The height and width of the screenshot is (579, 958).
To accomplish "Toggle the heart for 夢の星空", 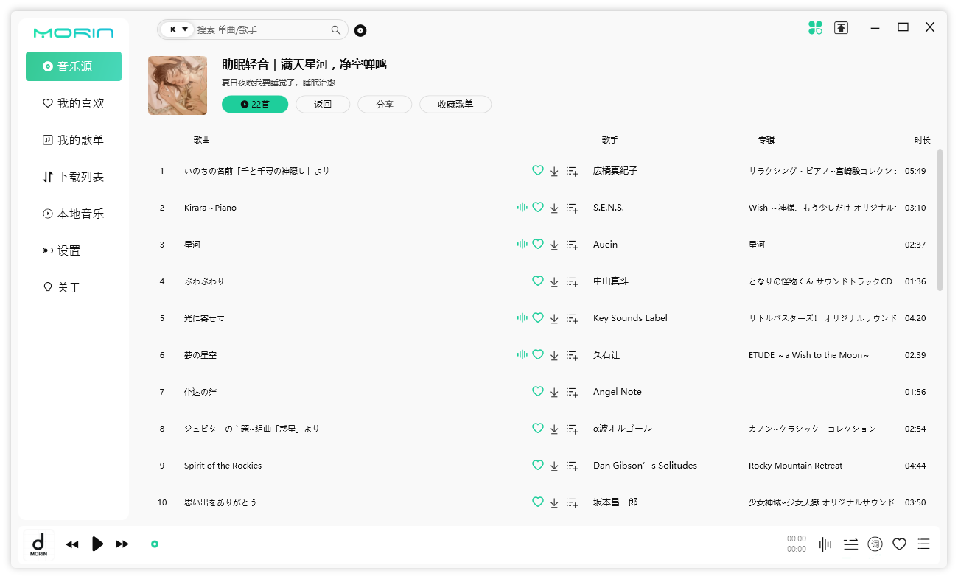I will click(x=537, y=354).
